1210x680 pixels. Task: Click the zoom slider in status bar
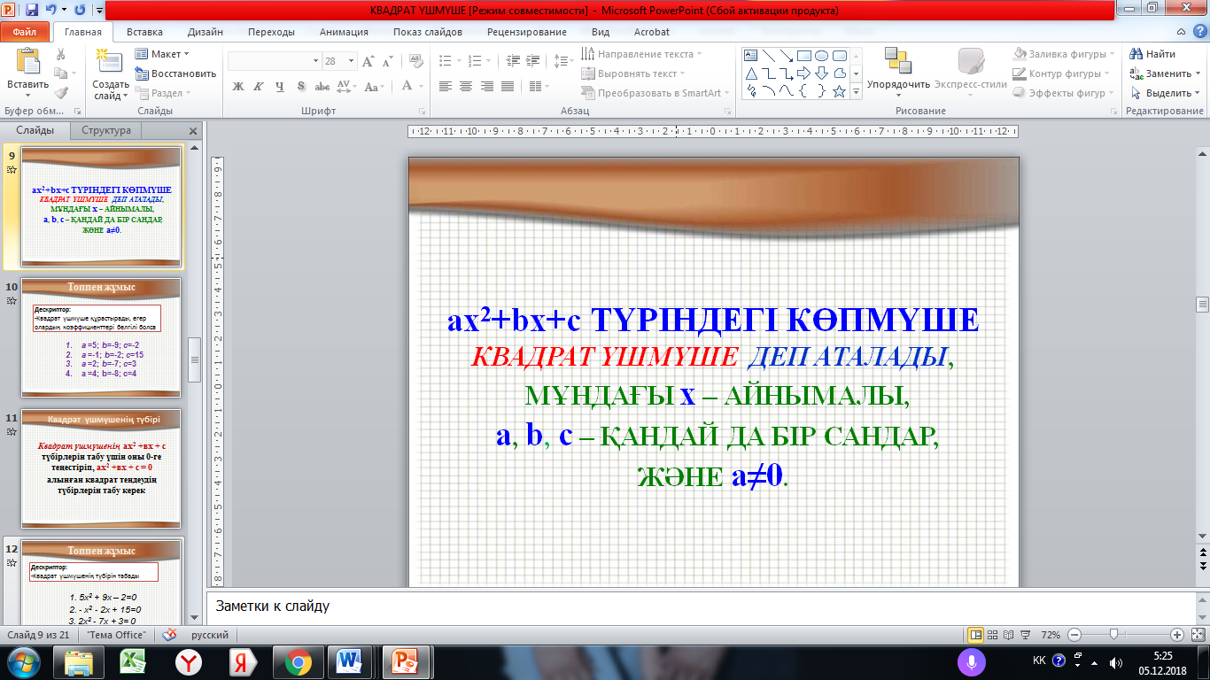tap(1113, 635)
